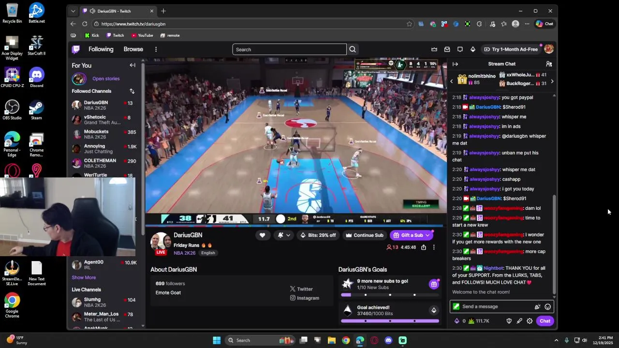
Task: Click the Continue Sub button
Action: coord(364,235)
